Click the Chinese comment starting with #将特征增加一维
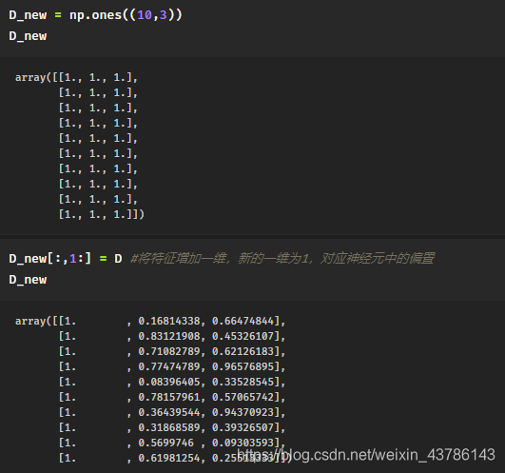The width and height of the screenshot is (505, 473). tap(282, 259)
